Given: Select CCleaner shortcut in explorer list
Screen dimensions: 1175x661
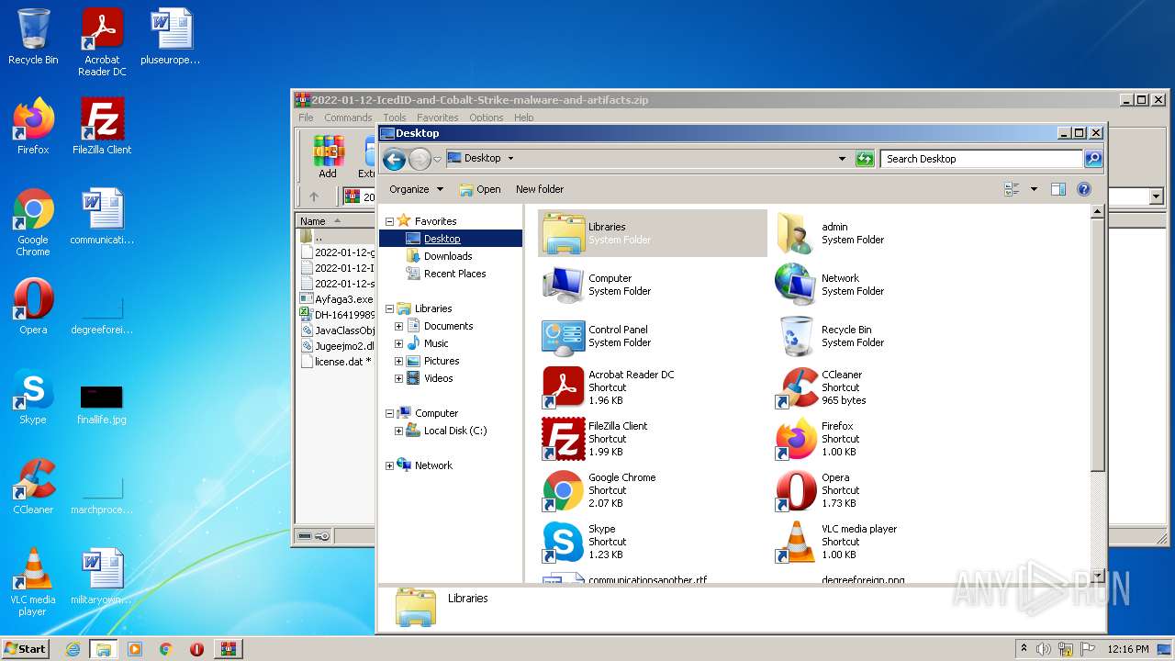Looking at the screenshot, I should [x=886, y=387].
